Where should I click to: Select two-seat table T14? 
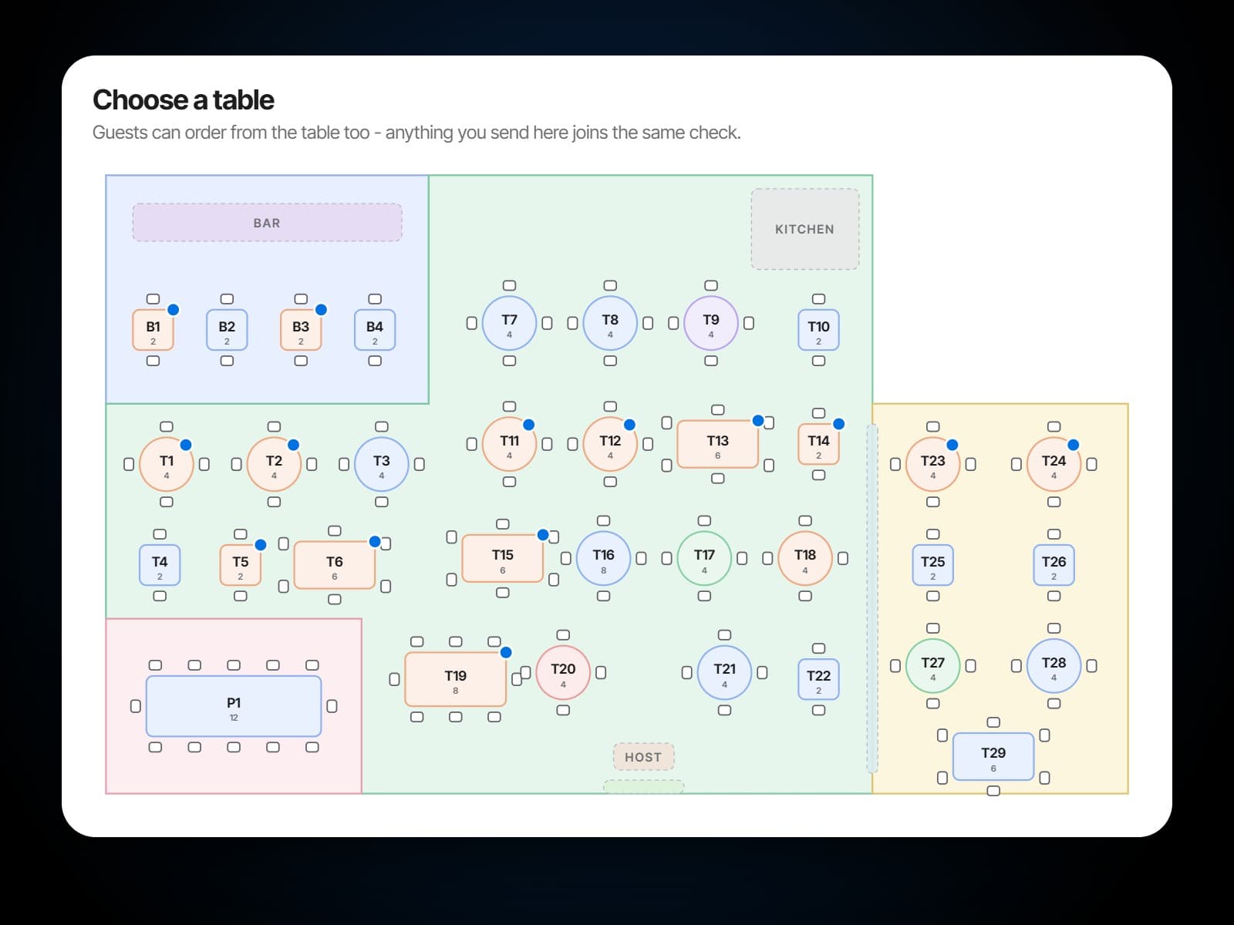click(x=818, y=444)
